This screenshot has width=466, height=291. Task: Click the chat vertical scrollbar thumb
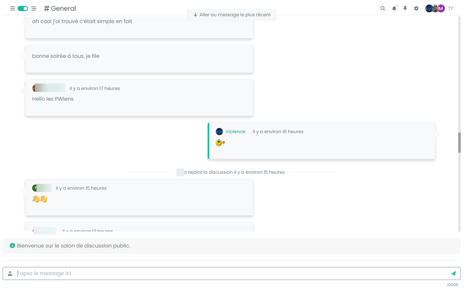tap(459, 142)
